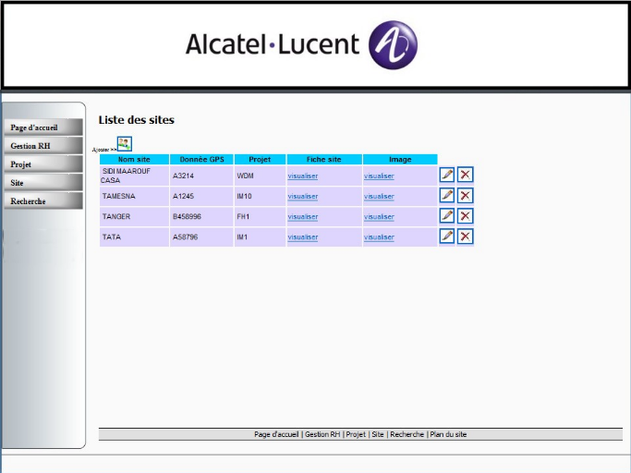The width and height of the screenshot is (631, 473).
Task: Select the TATA site name cell
Action: pyautogui.click(x=134, y=237)
